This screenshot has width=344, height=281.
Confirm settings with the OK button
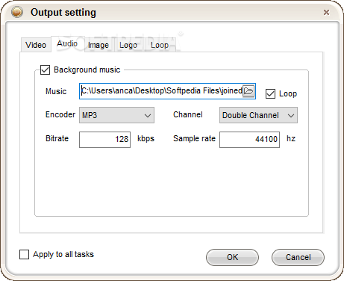tap(232, 257)
